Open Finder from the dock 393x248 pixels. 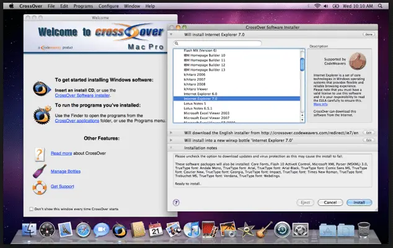29,229
